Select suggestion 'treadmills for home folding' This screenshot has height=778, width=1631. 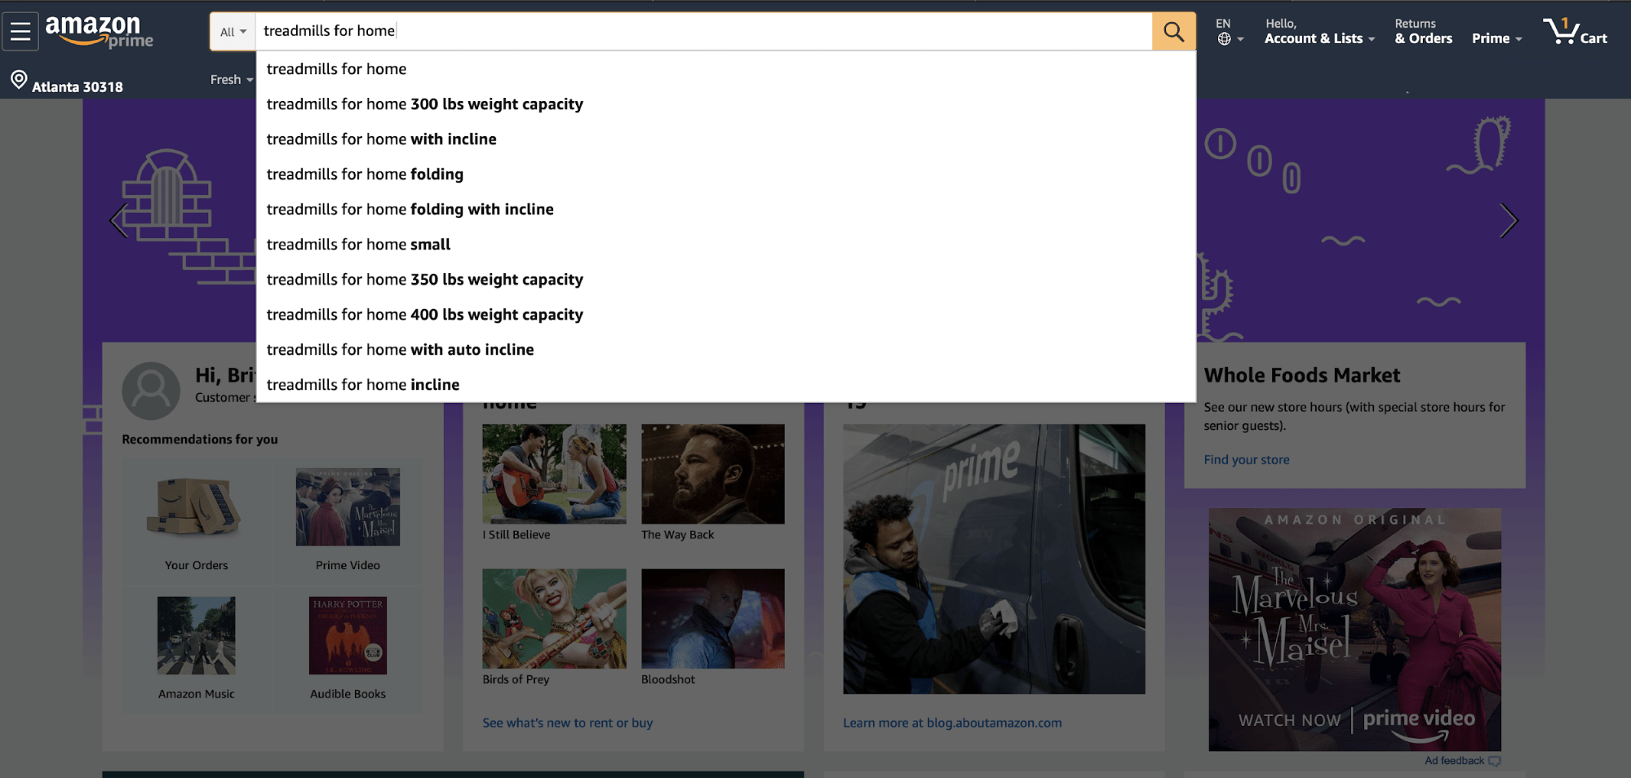365,175
